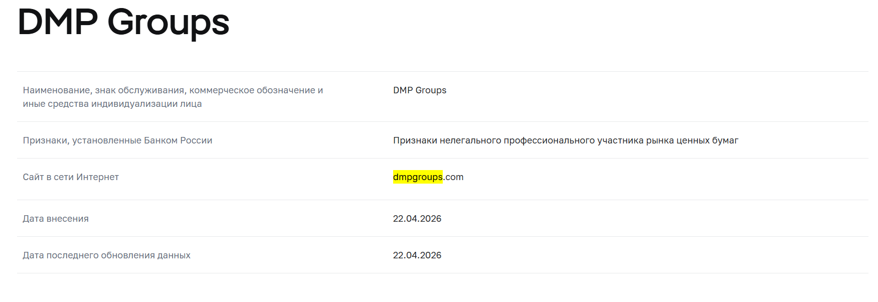Screen dimensions: 878x302
Task: Click the ".com" part of the website address
Action: pyautogui.click(x=454, y=177)
